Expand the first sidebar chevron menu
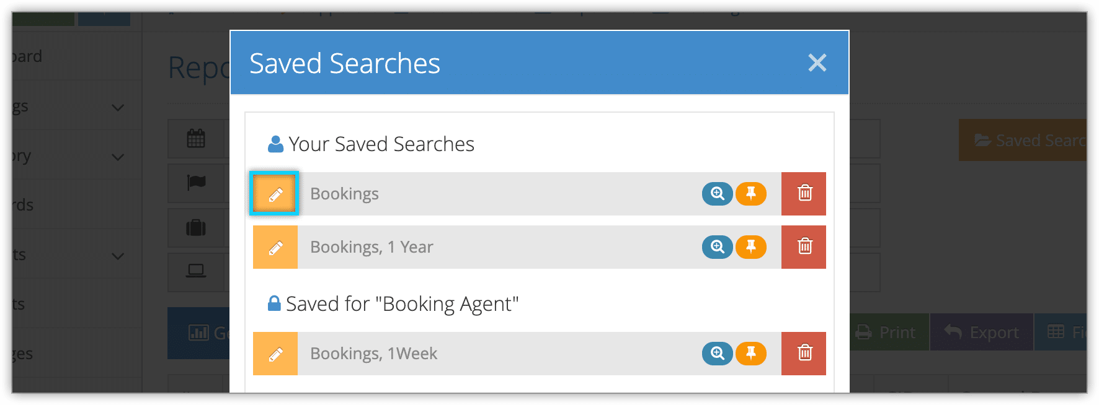This screenshot has width=1099, height=405. [x=118, y=107]
